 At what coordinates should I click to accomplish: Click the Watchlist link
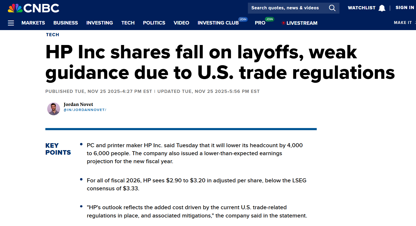[x=361, y=8]
